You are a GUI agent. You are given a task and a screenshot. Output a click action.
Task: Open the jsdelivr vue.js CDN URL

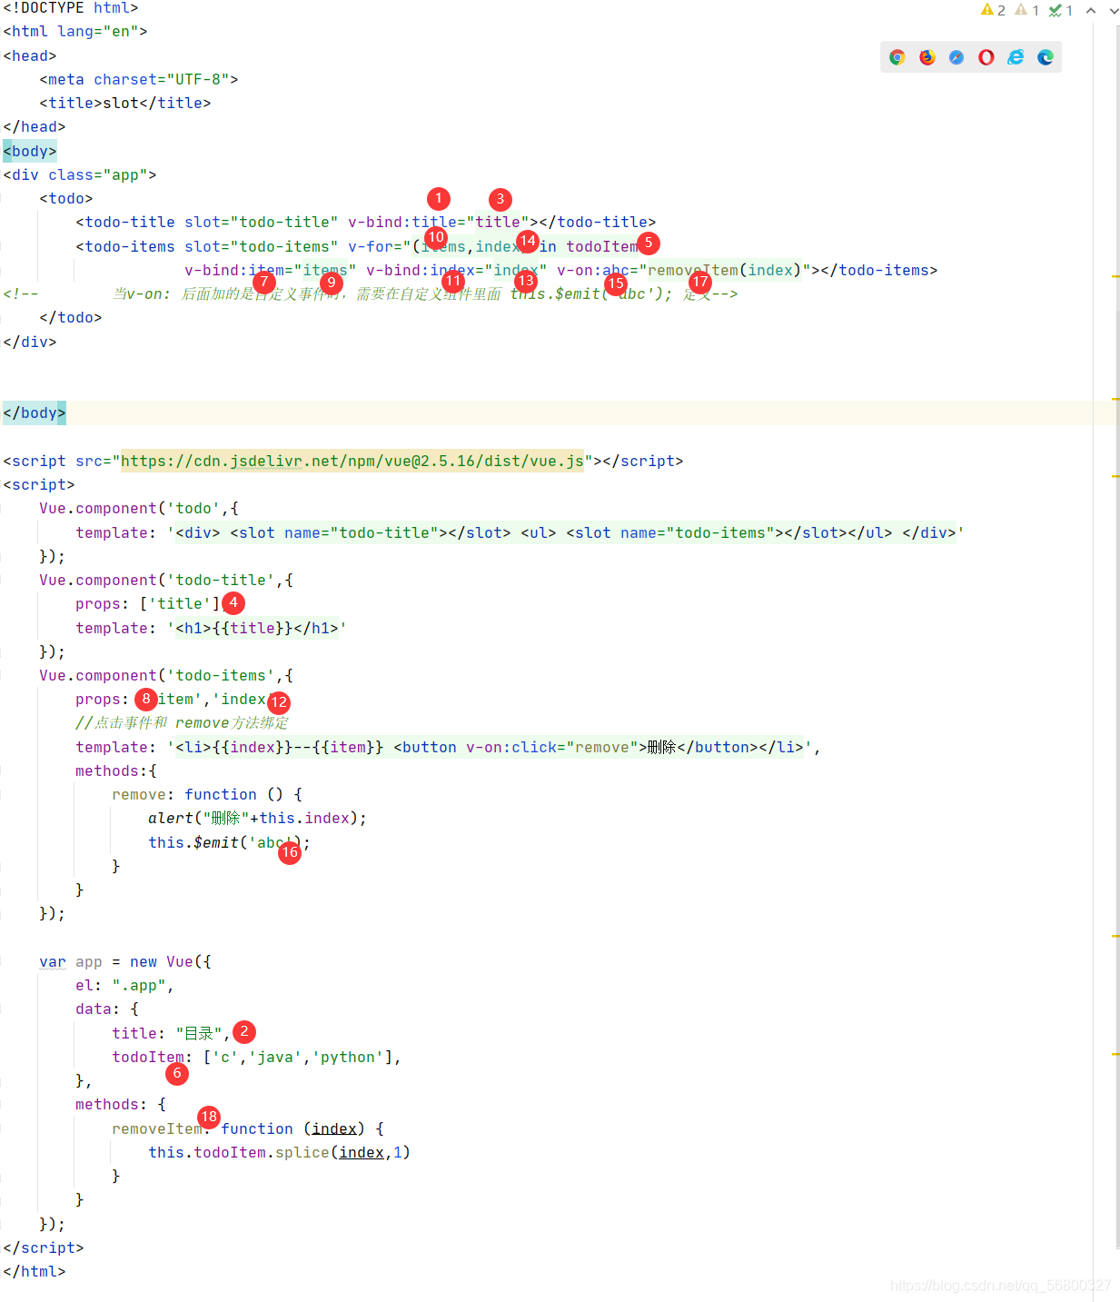(x=352, y=461)
